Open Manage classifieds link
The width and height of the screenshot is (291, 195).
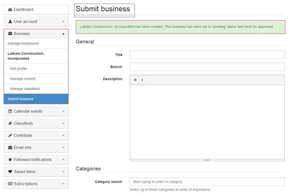pos(25,89)
